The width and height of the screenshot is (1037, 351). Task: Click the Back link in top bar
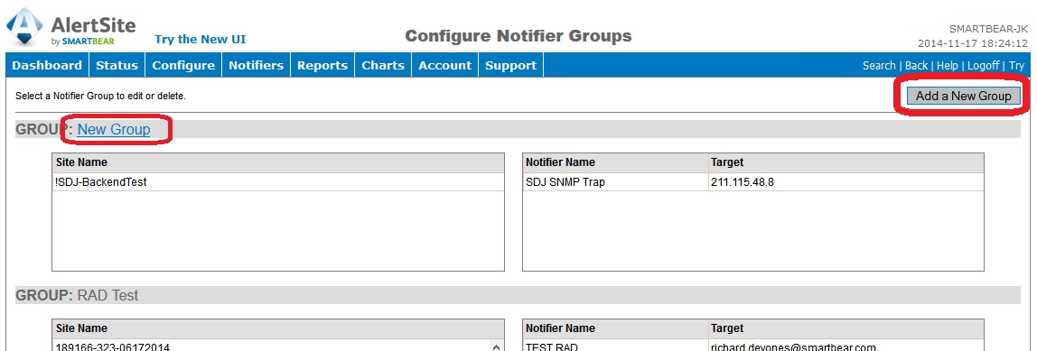pos(916,66)
